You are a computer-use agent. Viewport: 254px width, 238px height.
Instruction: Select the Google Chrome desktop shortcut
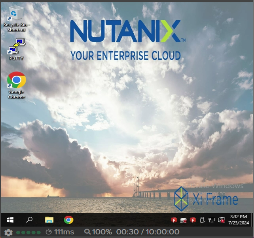pyautogui.click(x=17, y=85)
